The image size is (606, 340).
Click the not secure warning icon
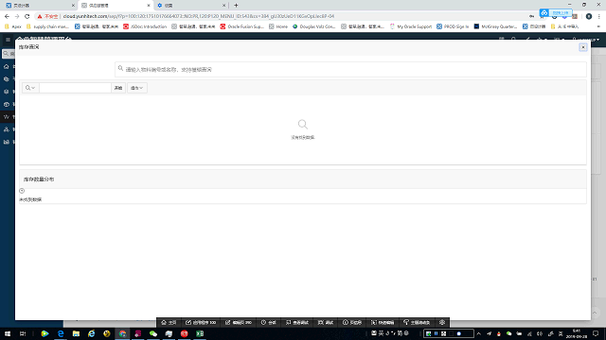[40, 16]
